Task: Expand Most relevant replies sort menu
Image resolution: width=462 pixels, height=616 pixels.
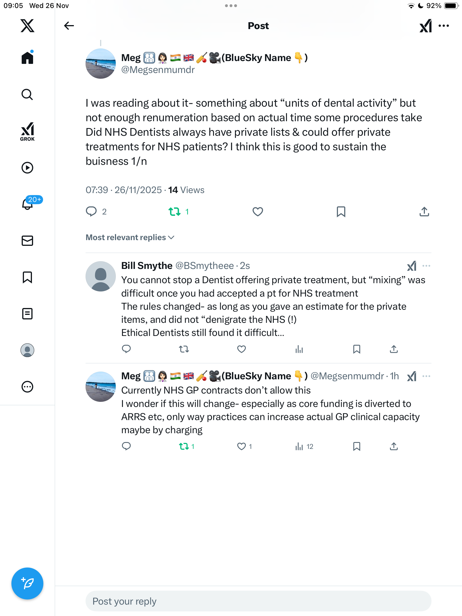Action: pyautogui.click(x=130, y=237)
